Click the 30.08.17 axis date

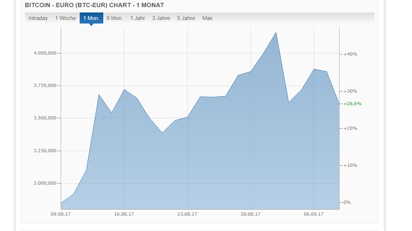(x=250, y=214)
